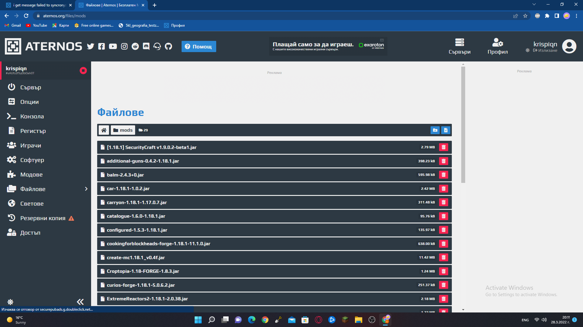Delete balm-2.4.3+0.jar file
The width and height of the screenshot is (583, 327).
[444, 175]
